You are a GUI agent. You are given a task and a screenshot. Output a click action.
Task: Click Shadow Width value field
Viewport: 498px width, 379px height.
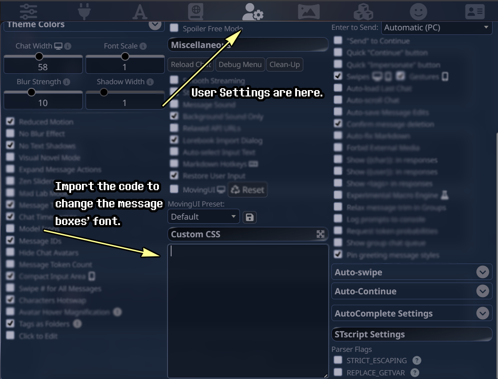pos(125,103)
